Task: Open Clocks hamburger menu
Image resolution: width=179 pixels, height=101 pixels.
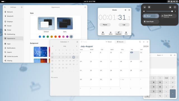Action: 126,10
